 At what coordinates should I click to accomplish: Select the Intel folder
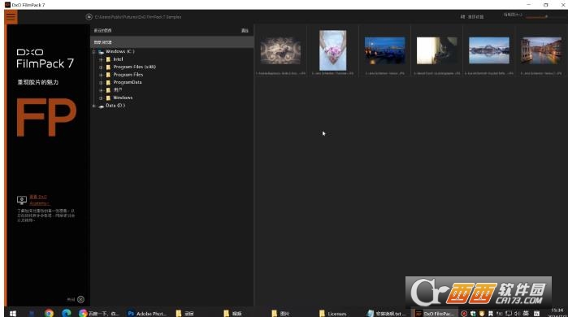pos(118,59)
